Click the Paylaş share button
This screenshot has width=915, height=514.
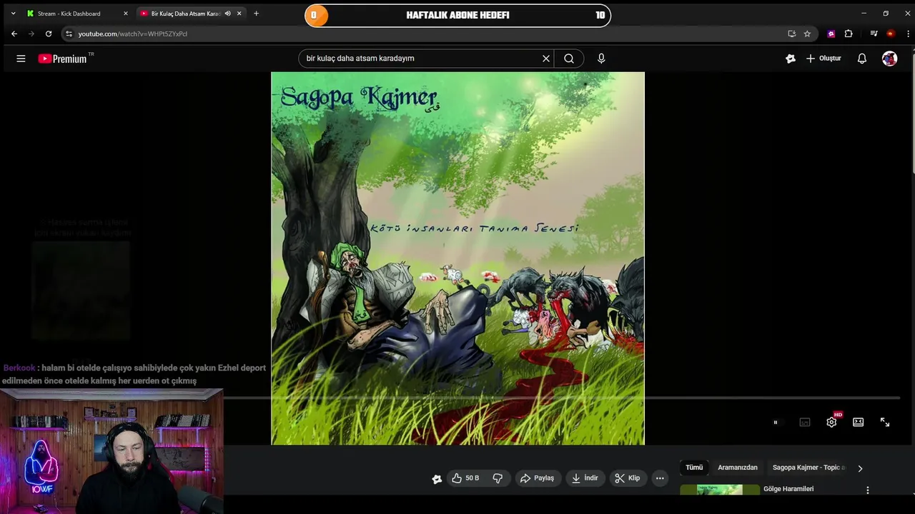coord(538,478)
